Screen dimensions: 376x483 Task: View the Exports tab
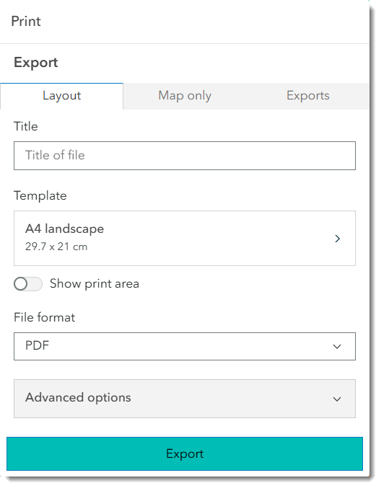point(307,96)
